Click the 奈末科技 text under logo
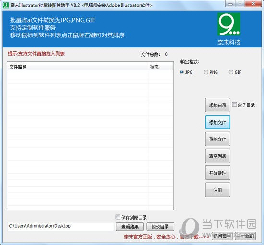Viewport: 264px width, 245px height. [229, 42]
